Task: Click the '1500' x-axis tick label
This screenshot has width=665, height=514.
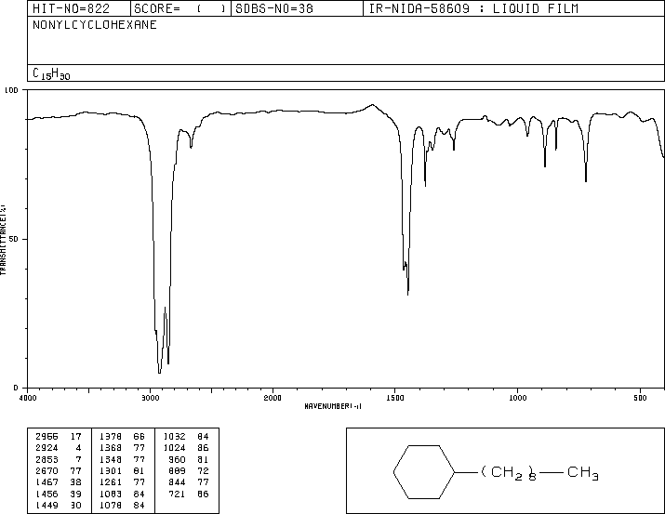Action: point(395,398)
